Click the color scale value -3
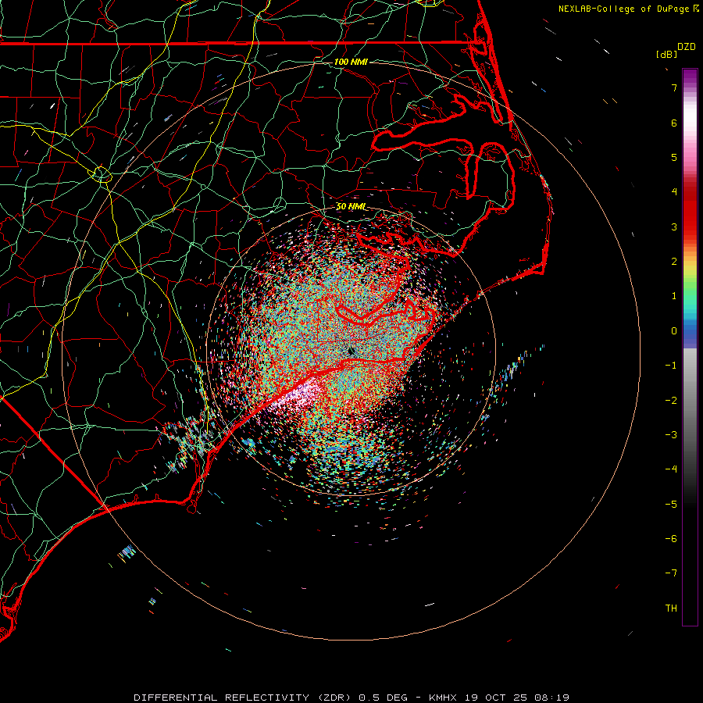This screenshot has width=703, height=703. tap(671, 435)
